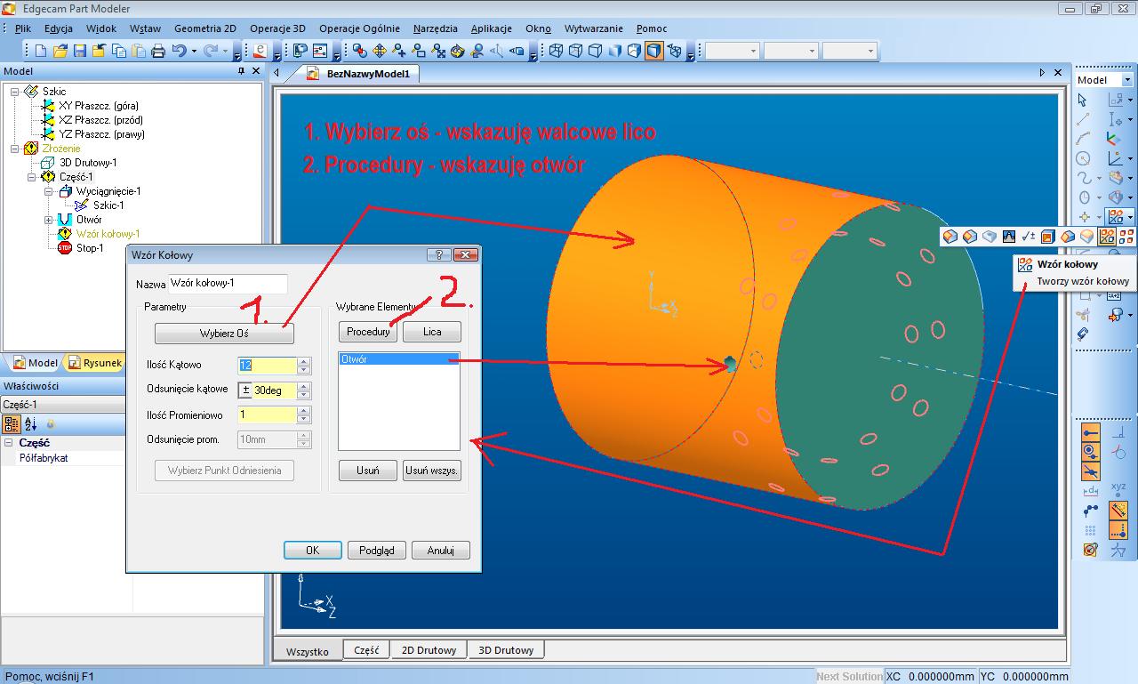The image size is (1138, 684).
Task: Open the Operacje 3D menu
Action: point(277,28)
